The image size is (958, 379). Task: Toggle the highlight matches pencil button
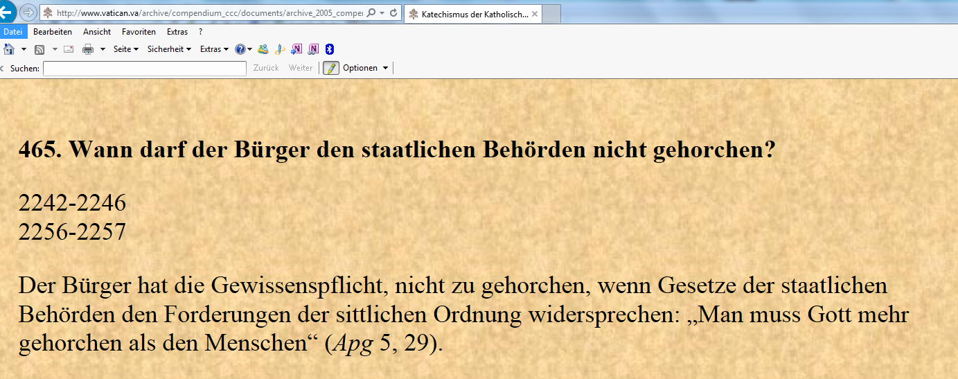[331, 68]
